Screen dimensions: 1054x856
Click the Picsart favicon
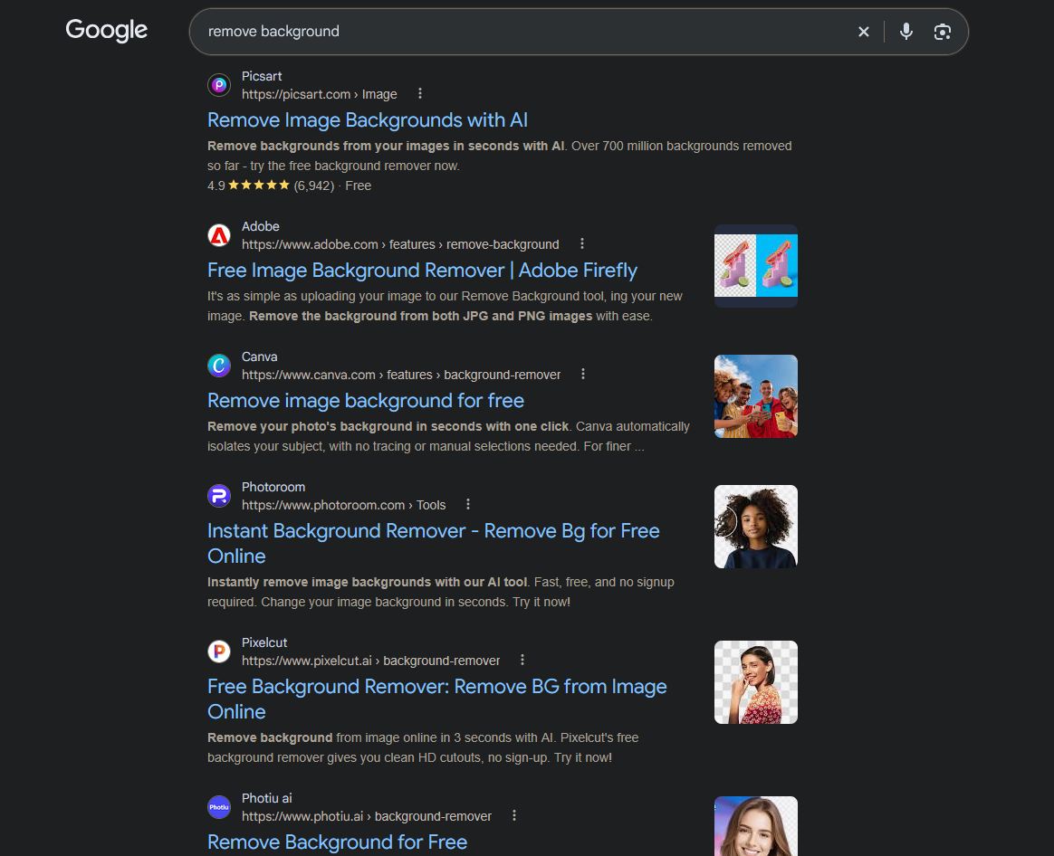(x=219, y=85)
